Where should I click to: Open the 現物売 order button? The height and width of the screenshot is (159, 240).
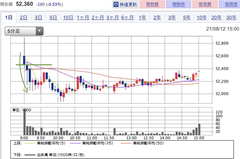point(178,4)
